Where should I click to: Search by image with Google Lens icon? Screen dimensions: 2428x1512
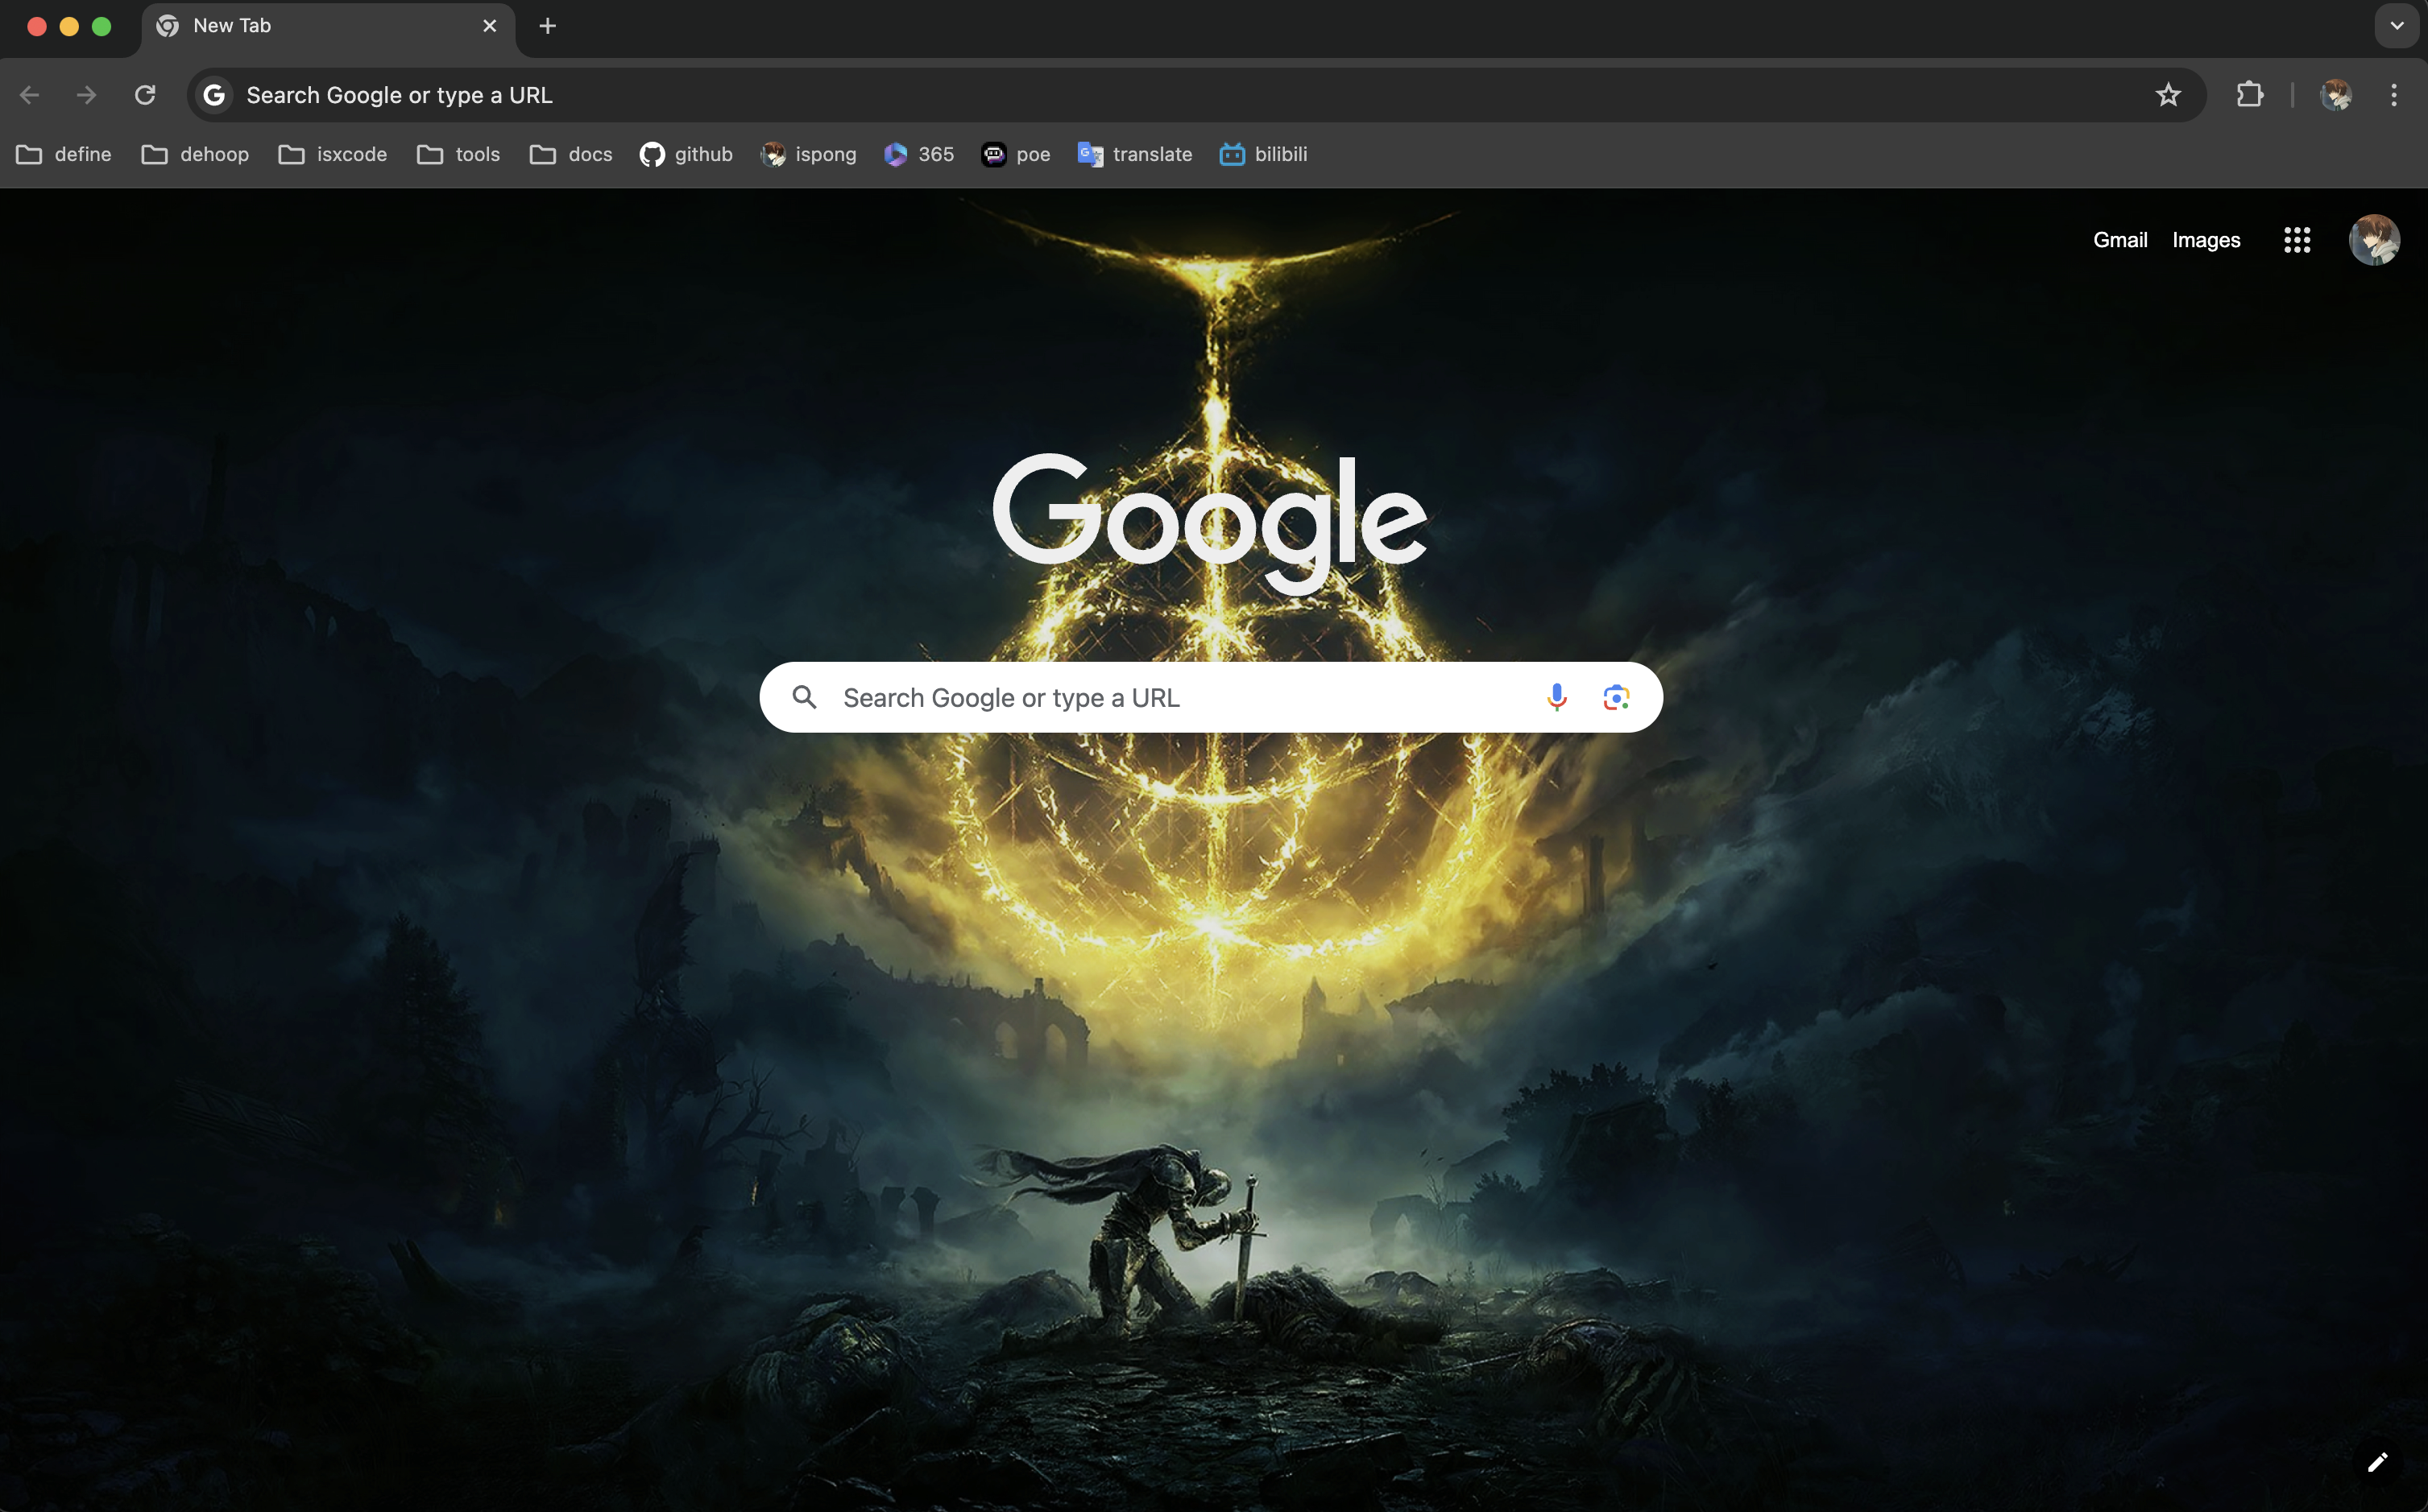[x=1617, y=697]
